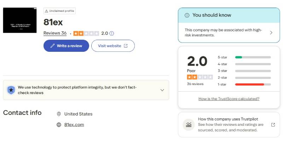Click the Visit website button
Screen dimensions: 283x142
pyautogui.click(x=113, y=46)
